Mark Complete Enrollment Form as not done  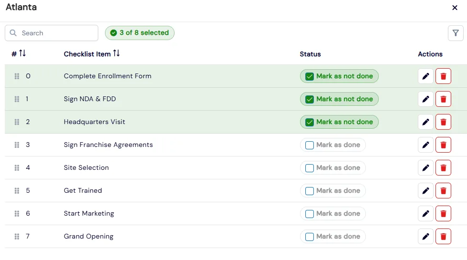pos(339,76)
